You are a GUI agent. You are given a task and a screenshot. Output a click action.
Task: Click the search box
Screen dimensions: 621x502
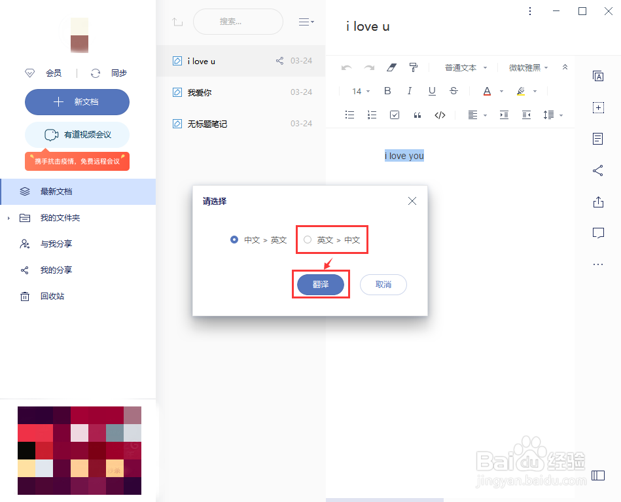[238, 22]
